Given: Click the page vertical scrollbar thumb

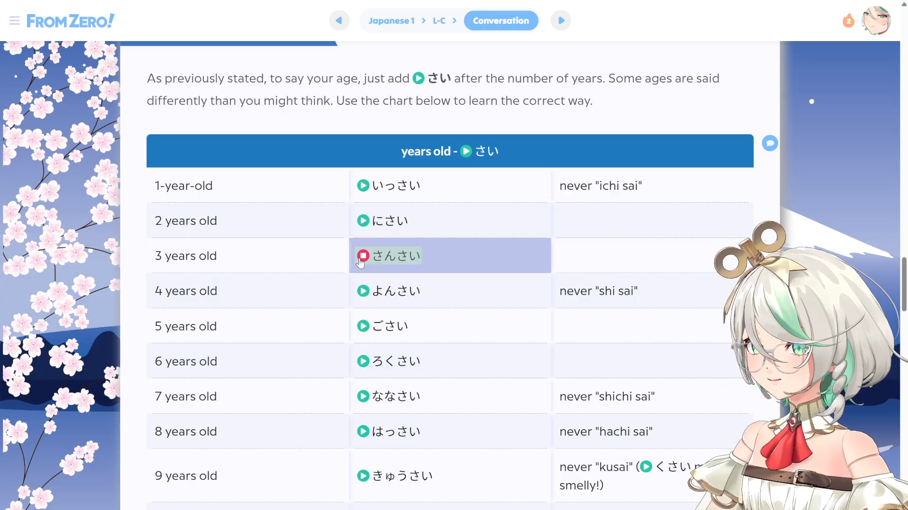Looking at the screenshot, I should point(904,284).
